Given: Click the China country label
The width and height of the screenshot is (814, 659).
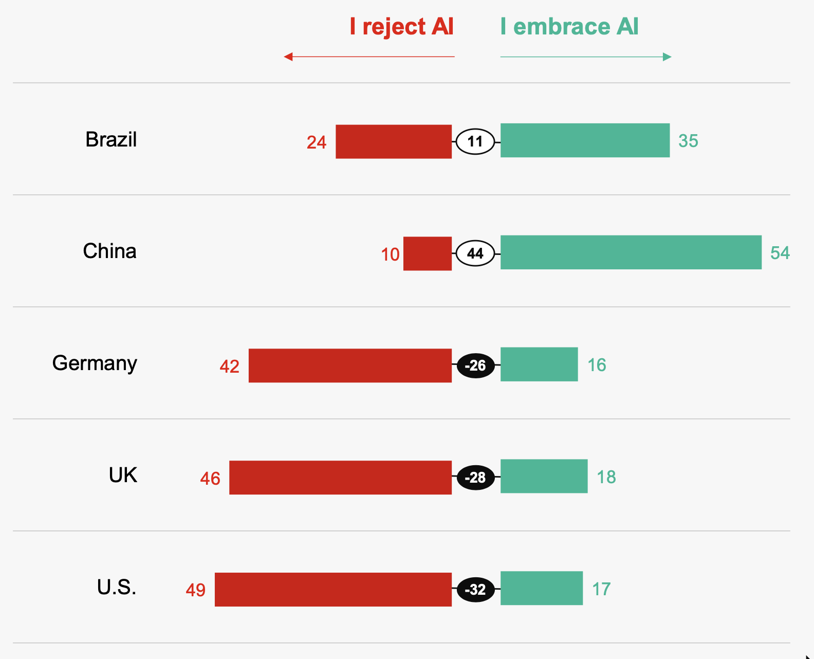Looking at the screenshot, I should click(x=109, y=251).
